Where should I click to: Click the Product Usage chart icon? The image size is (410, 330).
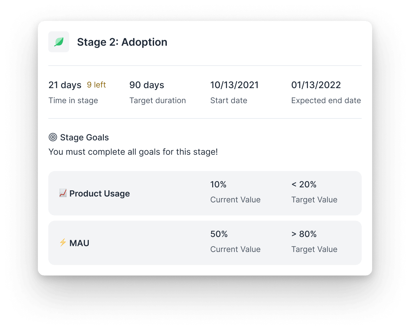(63, 193)
